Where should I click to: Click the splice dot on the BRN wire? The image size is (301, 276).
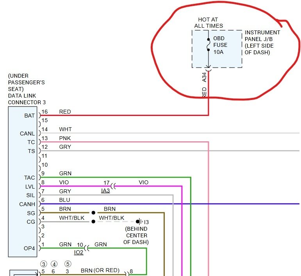pyautogui.click(x=93, y=213)
